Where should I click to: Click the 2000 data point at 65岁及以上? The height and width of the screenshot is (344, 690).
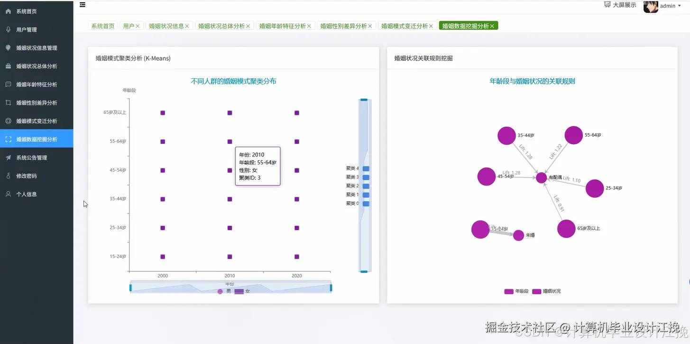[x=163, y=113]
